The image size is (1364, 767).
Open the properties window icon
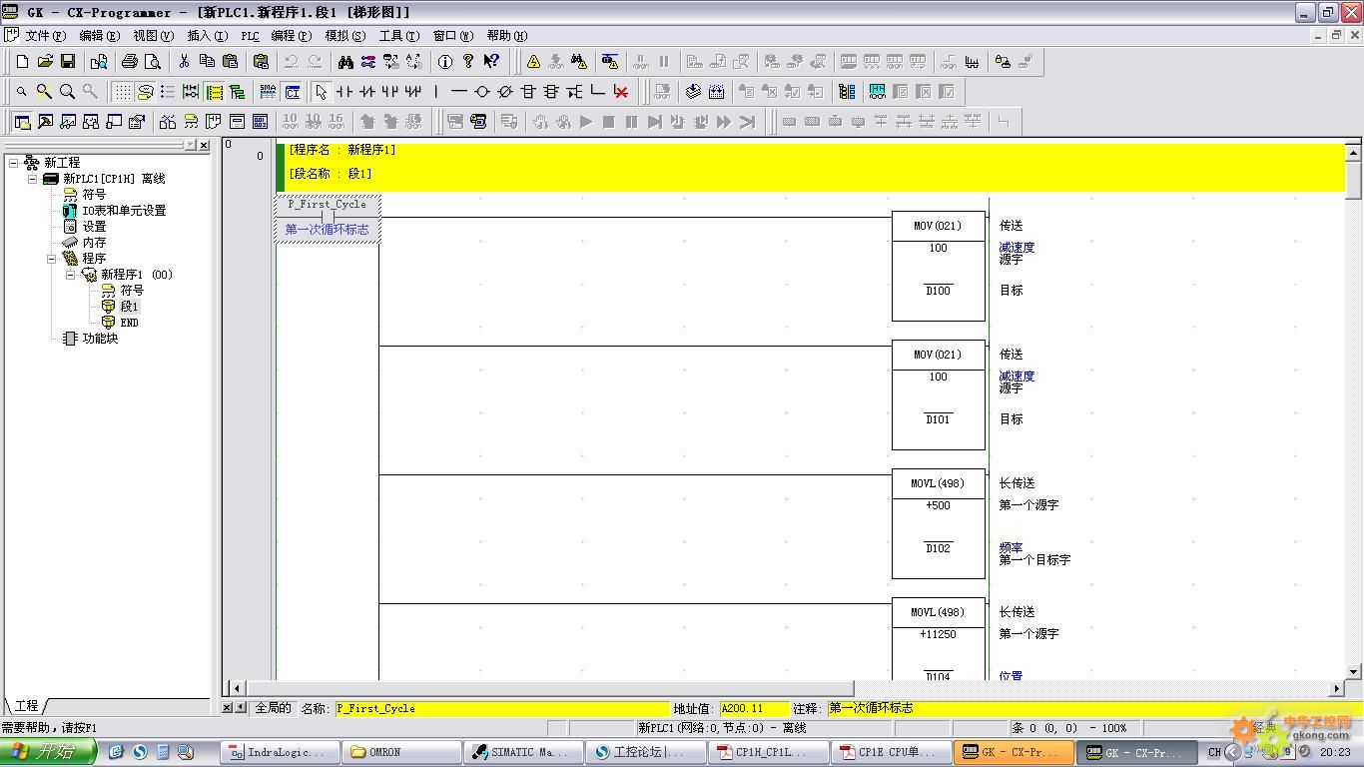[137, 122]
